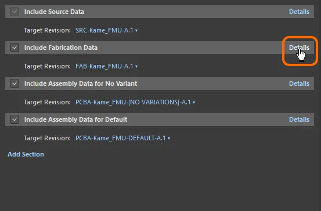Click the Add Section link
Image resolution: width=321 pixels, height=211 pixels.
tap(26, 154)
